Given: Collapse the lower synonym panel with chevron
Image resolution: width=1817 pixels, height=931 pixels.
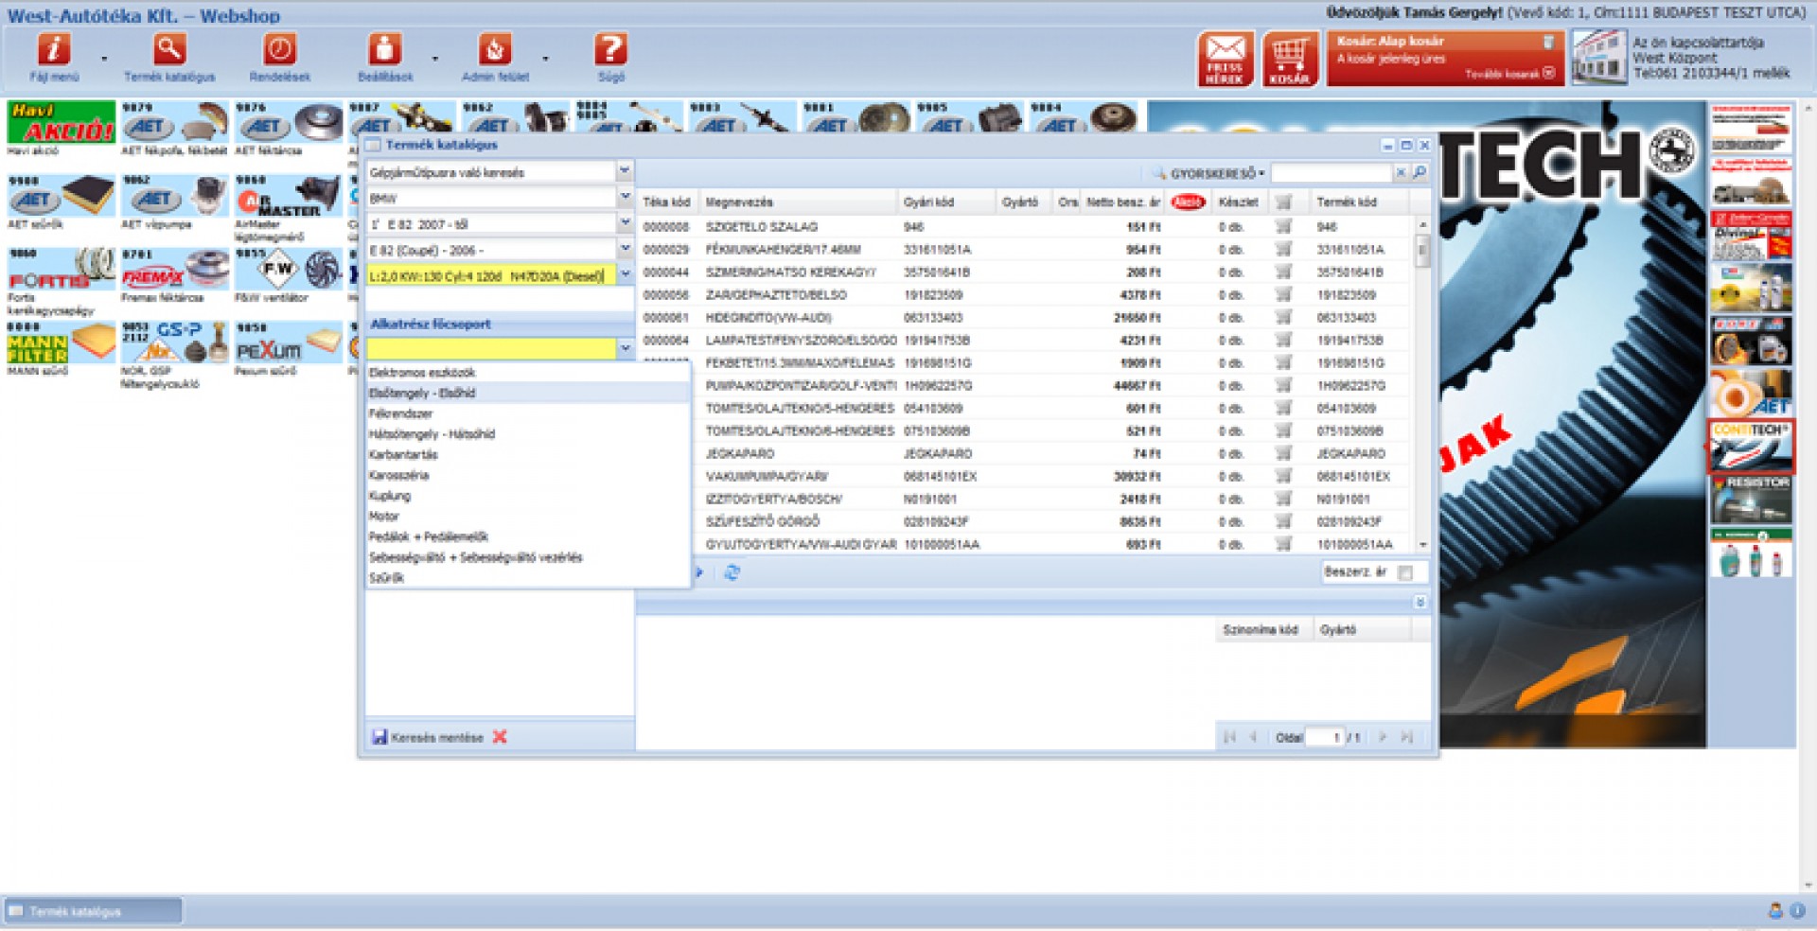Looking at the screenshot, I should click(x=1420, y=602).
